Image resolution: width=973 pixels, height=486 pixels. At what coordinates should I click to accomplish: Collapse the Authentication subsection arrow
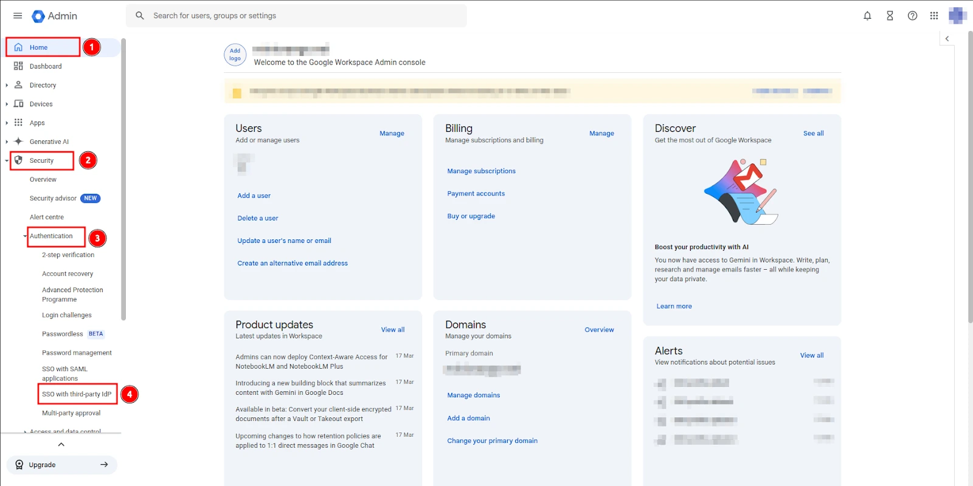[x=26, y=236]
